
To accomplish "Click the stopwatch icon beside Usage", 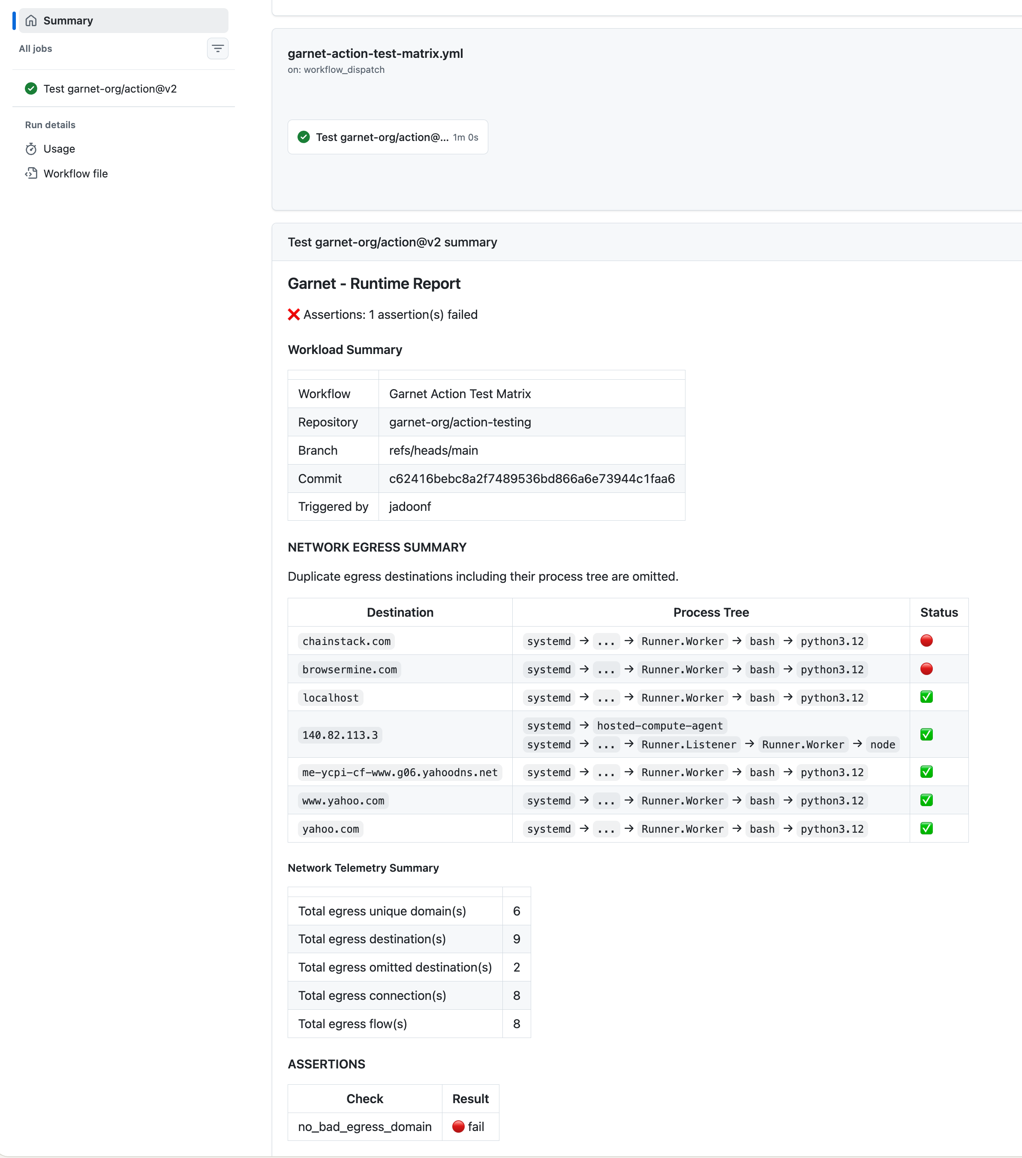I will click(x=32, y=148).
